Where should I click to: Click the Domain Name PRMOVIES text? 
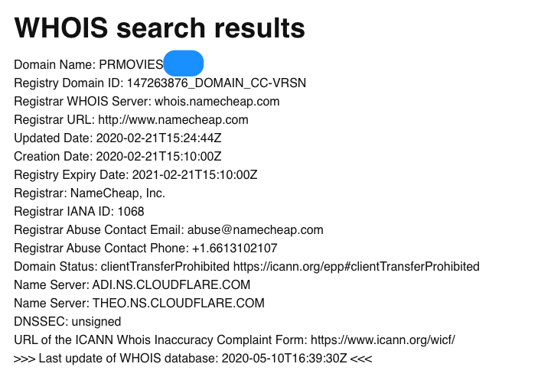pos(89,65)
